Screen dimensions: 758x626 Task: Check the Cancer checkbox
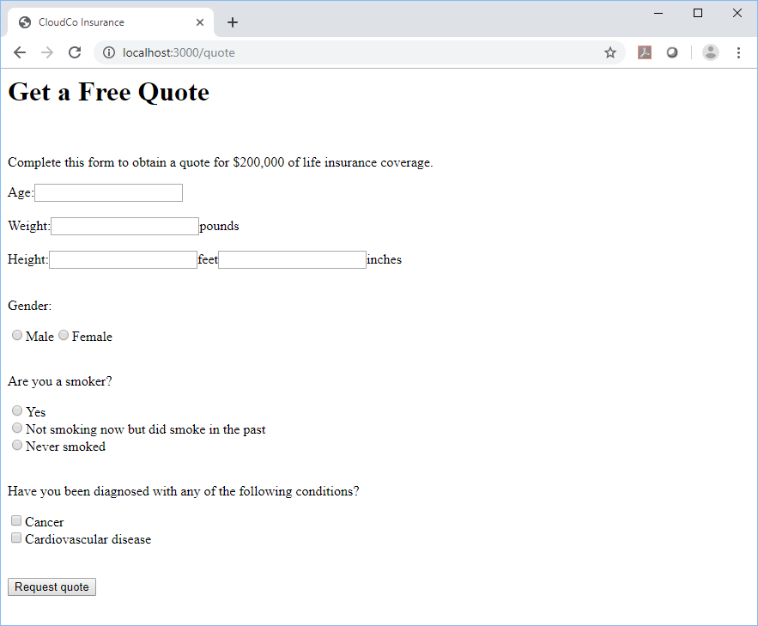point(16,520)
